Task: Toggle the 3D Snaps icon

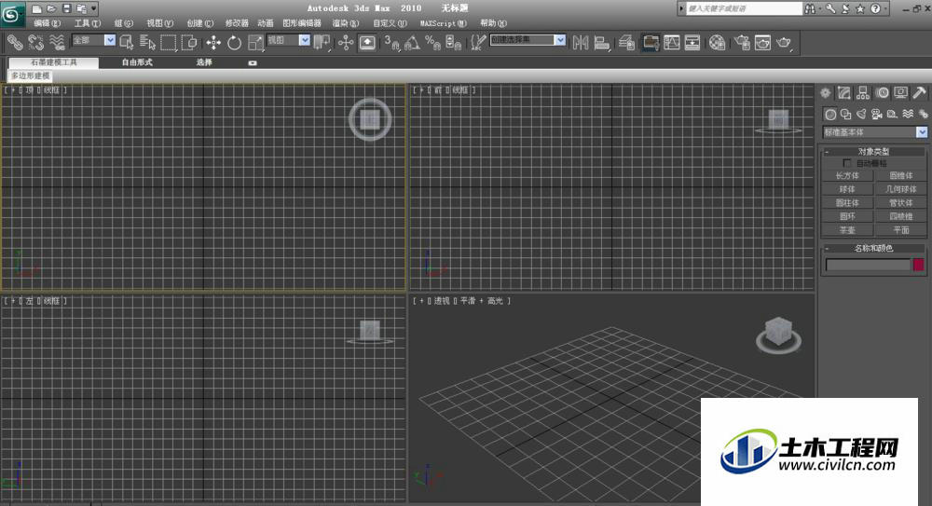Action: [391, 42]
